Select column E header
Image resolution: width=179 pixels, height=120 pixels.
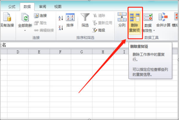39,52
